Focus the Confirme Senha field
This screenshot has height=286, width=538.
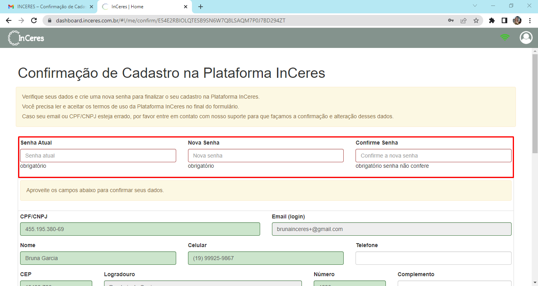(x=434, y=156)
